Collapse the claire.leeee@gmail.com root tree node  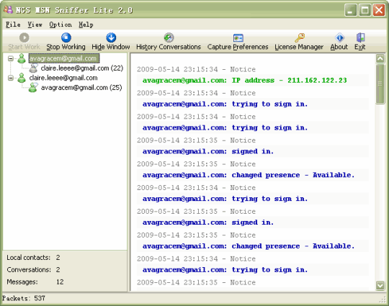click(10, 78)
